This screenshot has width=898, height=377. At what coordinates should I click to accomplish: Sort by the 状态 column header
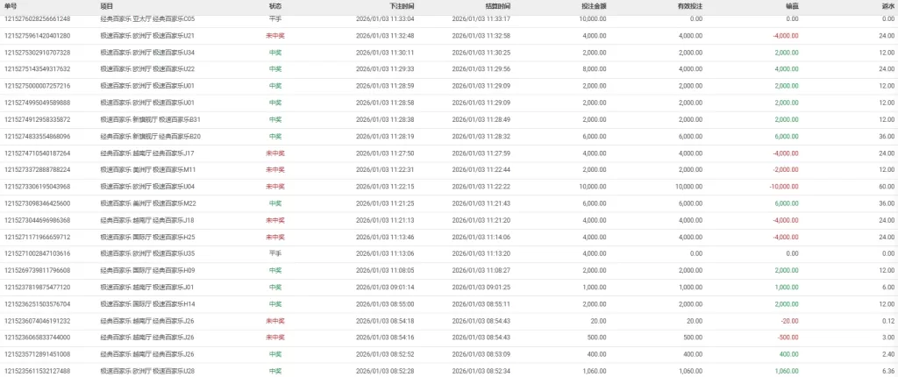pos(275,6)
